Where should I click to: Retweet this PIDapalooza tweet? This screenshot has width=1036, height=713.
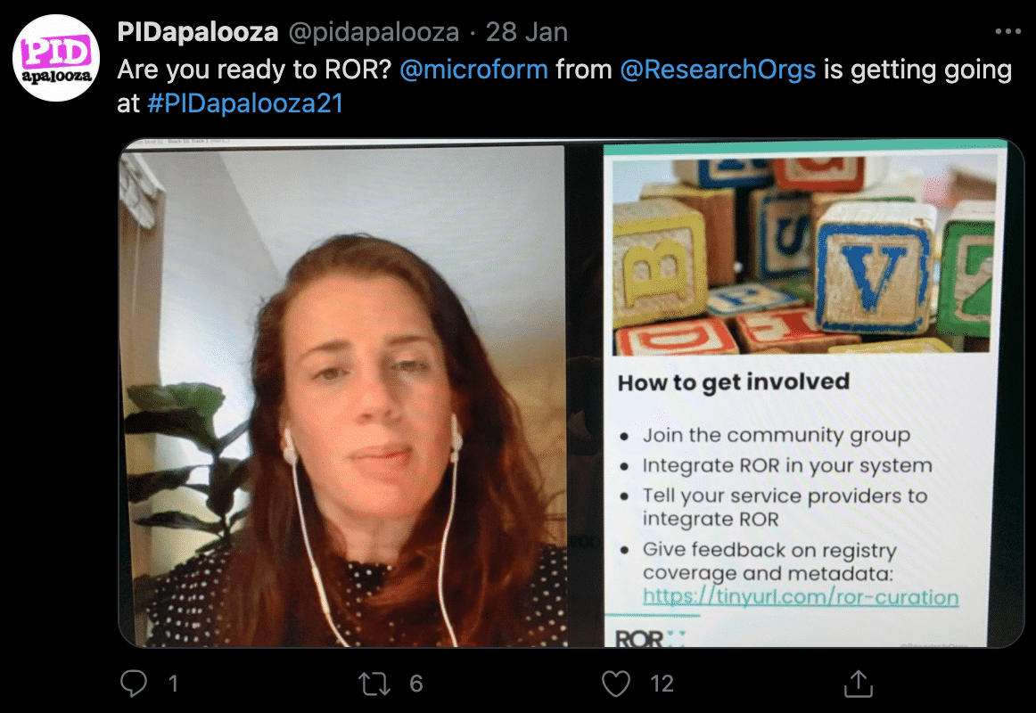point(374,684)
